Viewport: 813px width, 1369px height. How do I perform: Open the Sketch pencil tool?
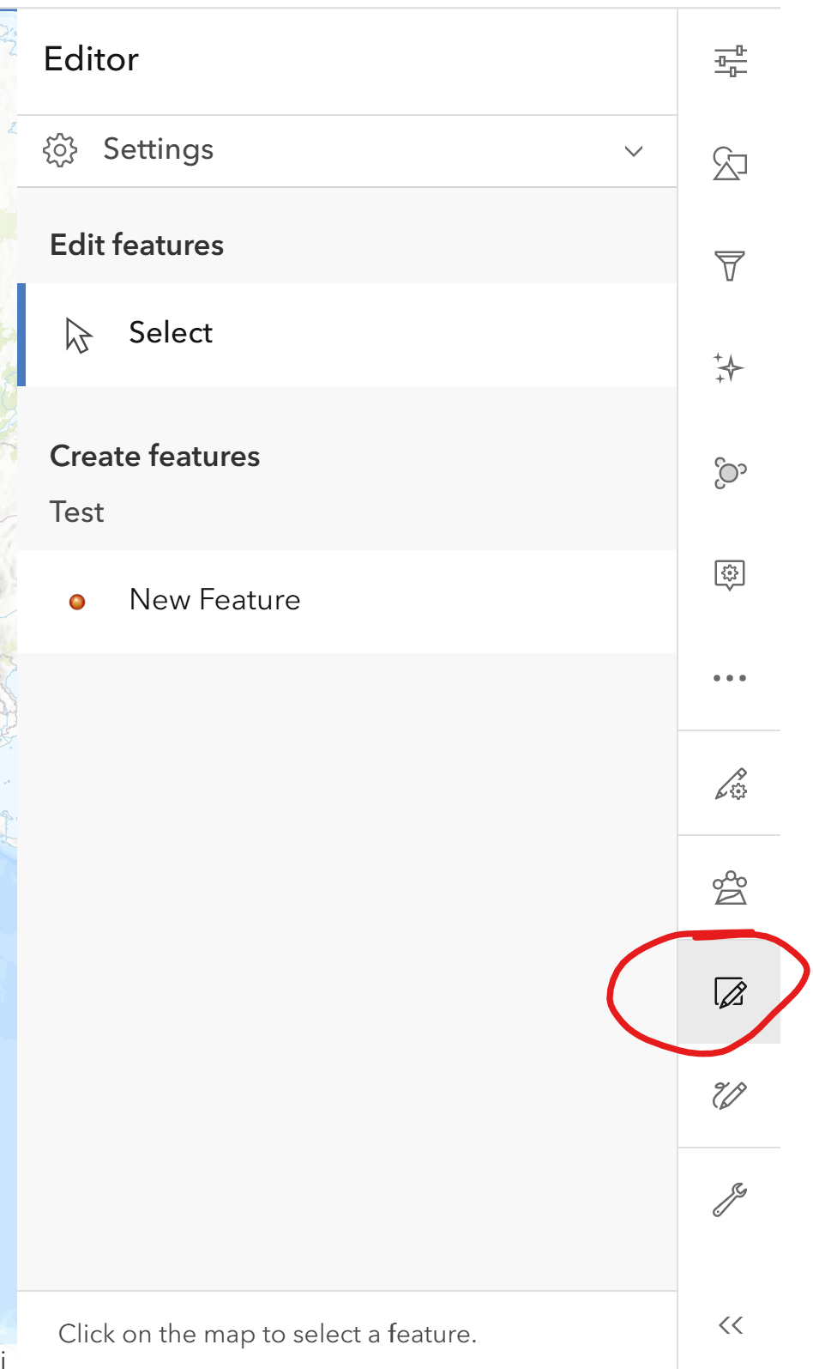(728, 1094)
